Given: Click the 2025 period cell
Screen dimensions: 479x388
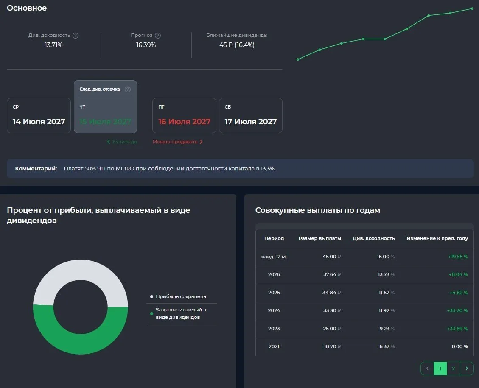Looking at the screenshot, I should point(274,293).
